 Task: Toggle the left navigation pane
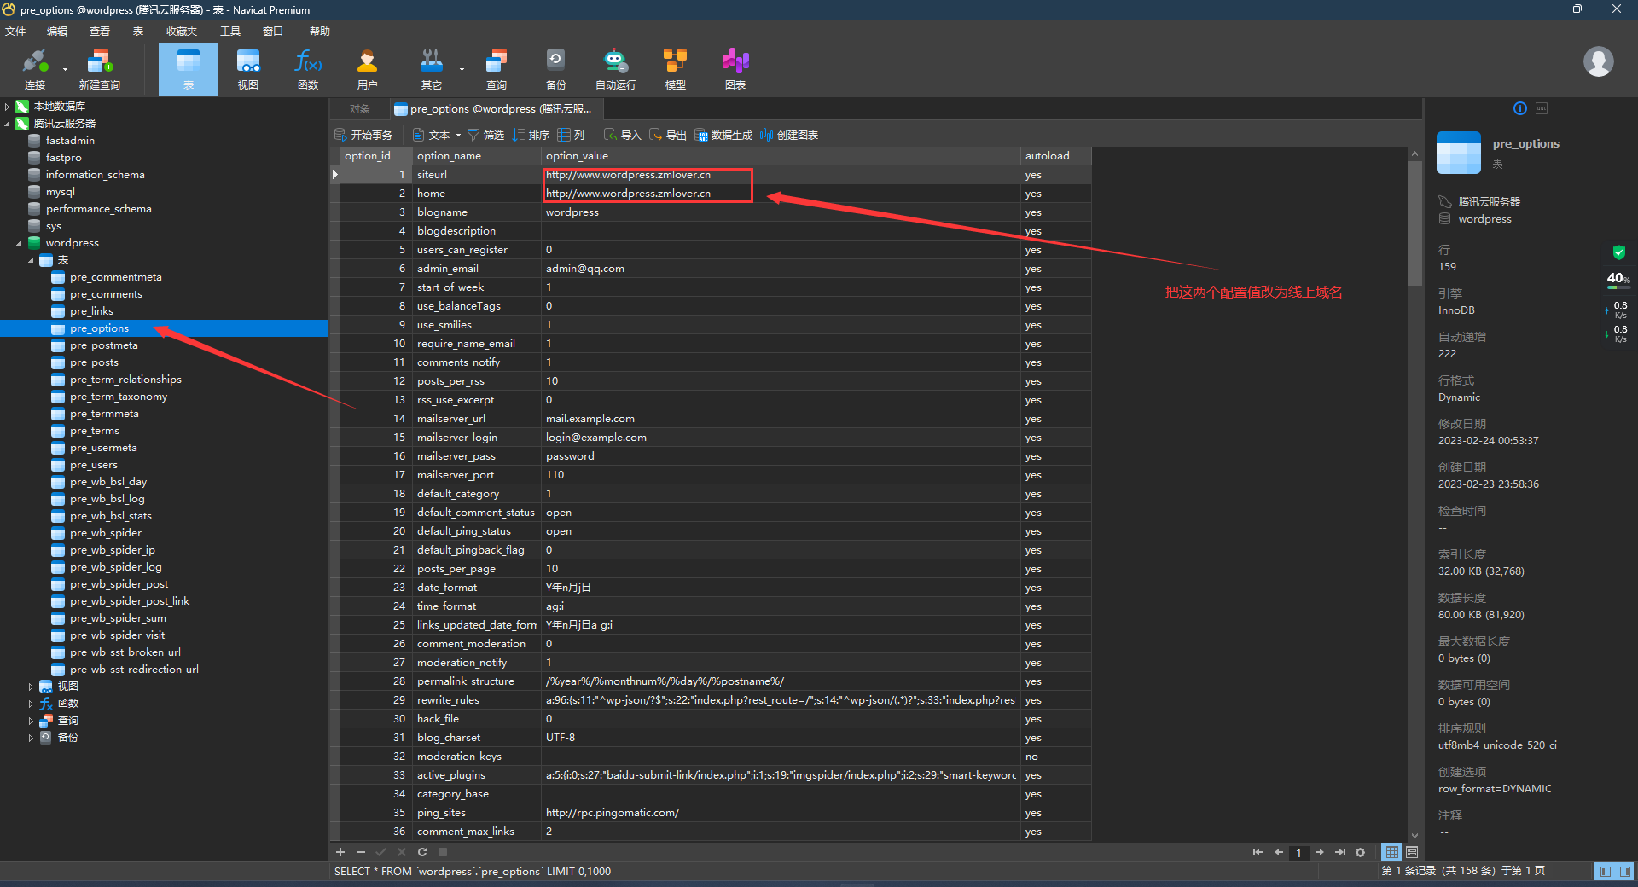[1605, 871]
